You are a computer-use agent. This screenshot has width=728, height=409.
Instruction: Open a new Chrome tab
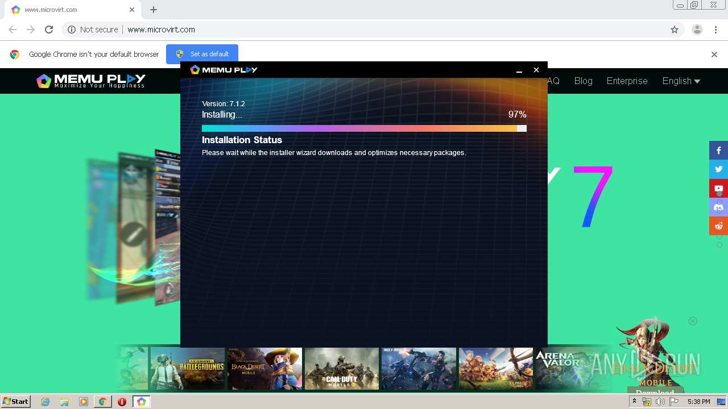(154, 10)
